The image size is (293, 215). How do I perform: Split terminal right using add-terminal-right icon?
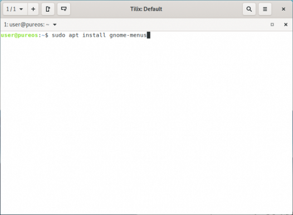(48, 9)
